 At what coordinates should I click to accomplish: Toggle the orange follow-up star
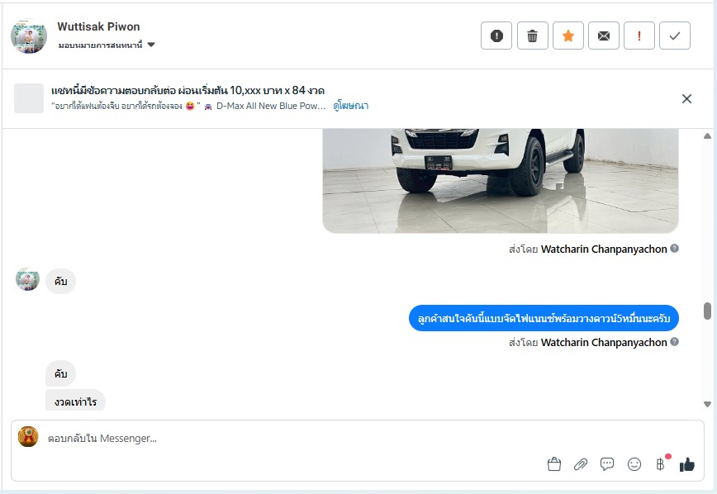pos(568,36)
